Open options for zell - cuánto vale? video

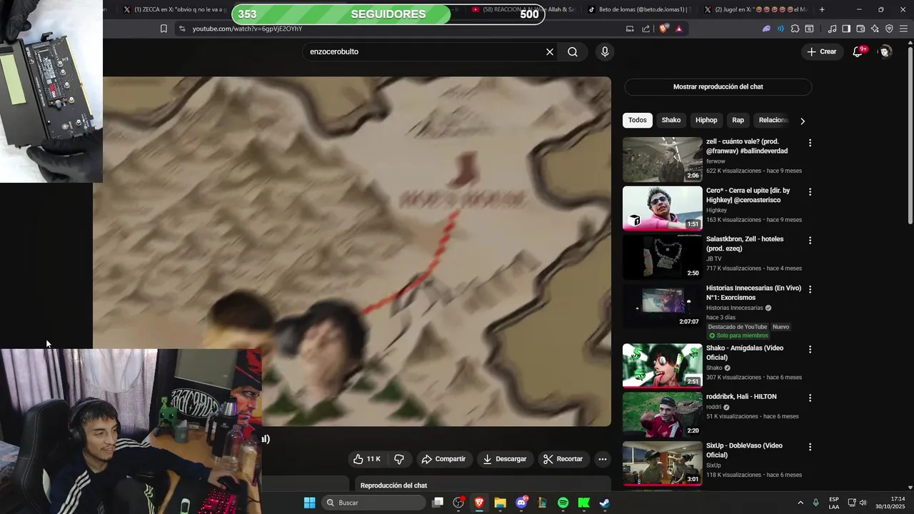tap(810, 143)
